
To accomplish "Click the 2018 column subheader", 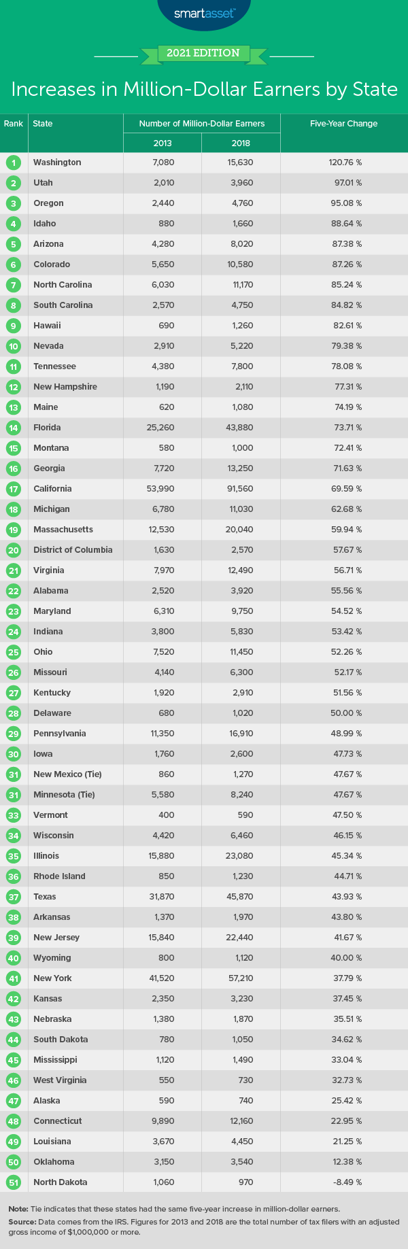I will (x=241, y=143).
